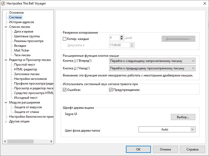Click the 17:00:00 time field
The height and width of the screenshot is (156, 209).
point(119,45)
